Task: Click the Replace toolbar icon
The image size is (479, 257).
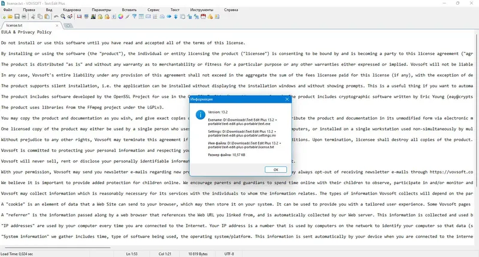Action: [x=70, y=17]
